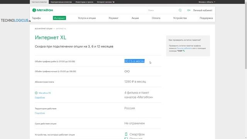Click Подробнее under МегаФон.ТВ
Image resolution: width=247 pixels, height=139 pixels.
(x=40, y=98)
